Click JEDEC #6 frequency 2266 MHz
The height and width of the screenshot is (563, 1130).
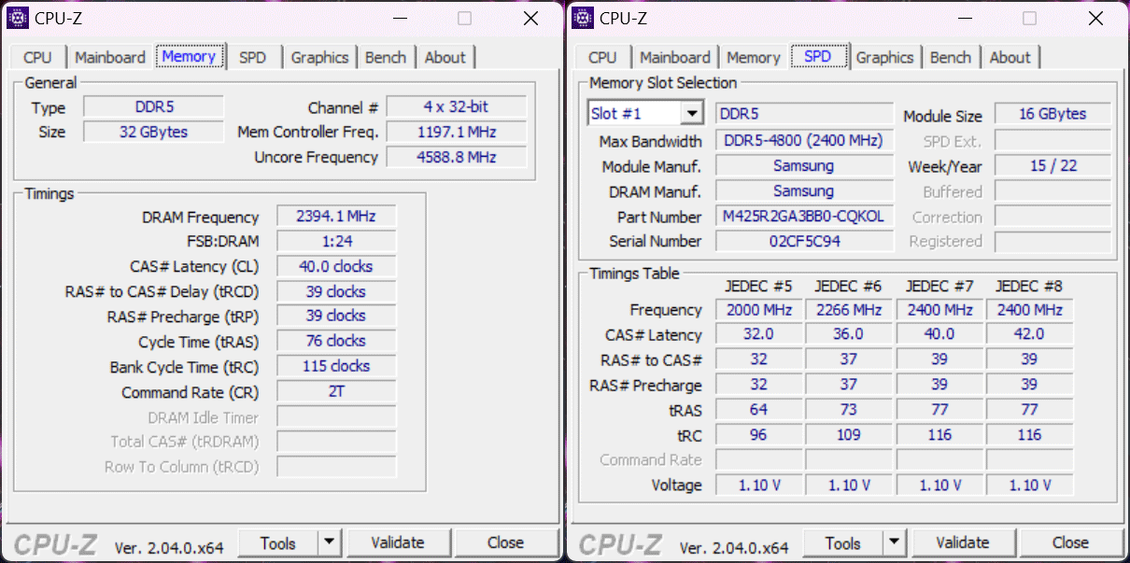point(848,309)
